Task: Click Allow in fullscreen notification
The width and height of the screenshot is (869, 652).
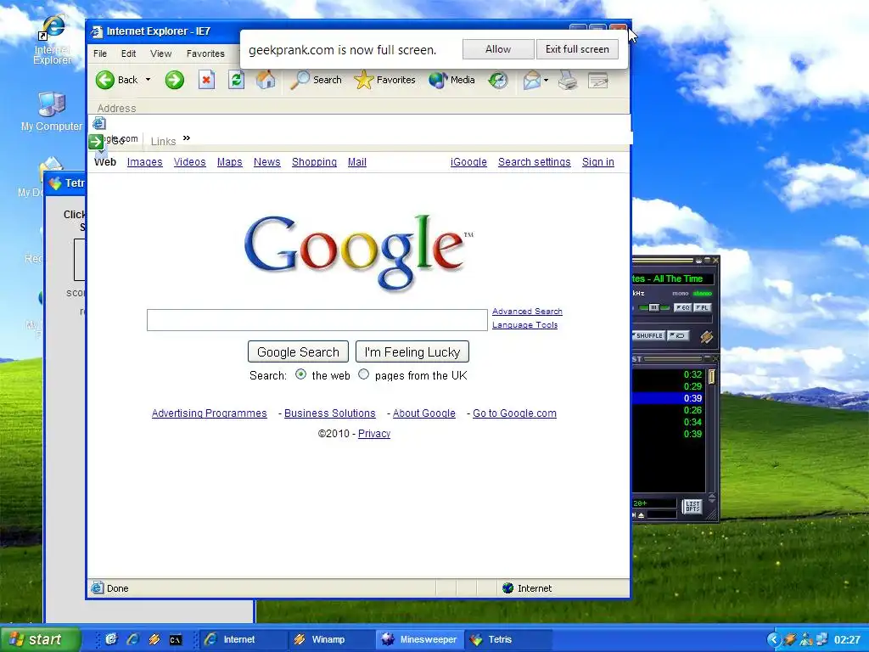Action: (498, 49)
